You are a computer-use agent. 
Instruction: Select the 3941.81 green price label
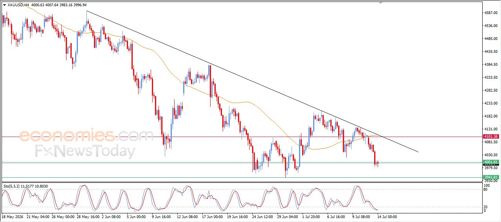coord(490,177)
